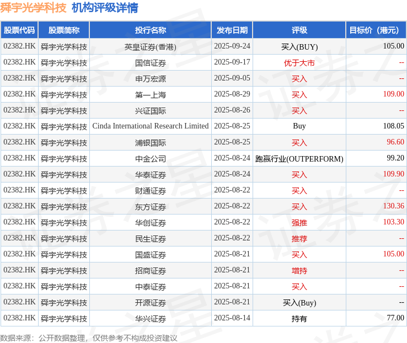Viewport: 407px width, 343px height.
Task: Click target price 77.00
Action: [395, 318]
